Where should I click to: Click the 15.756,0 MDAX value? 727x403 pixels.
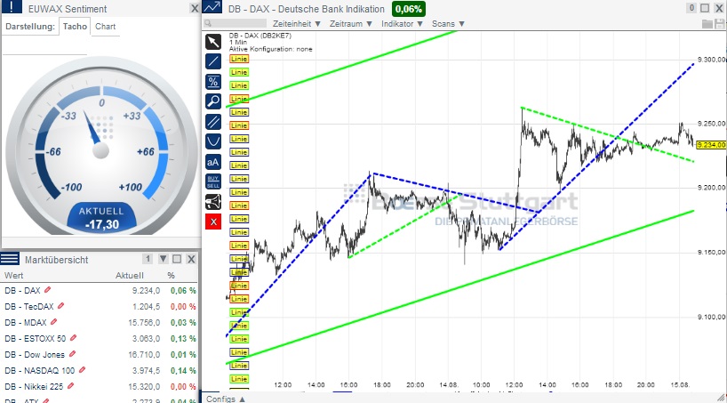144,322
